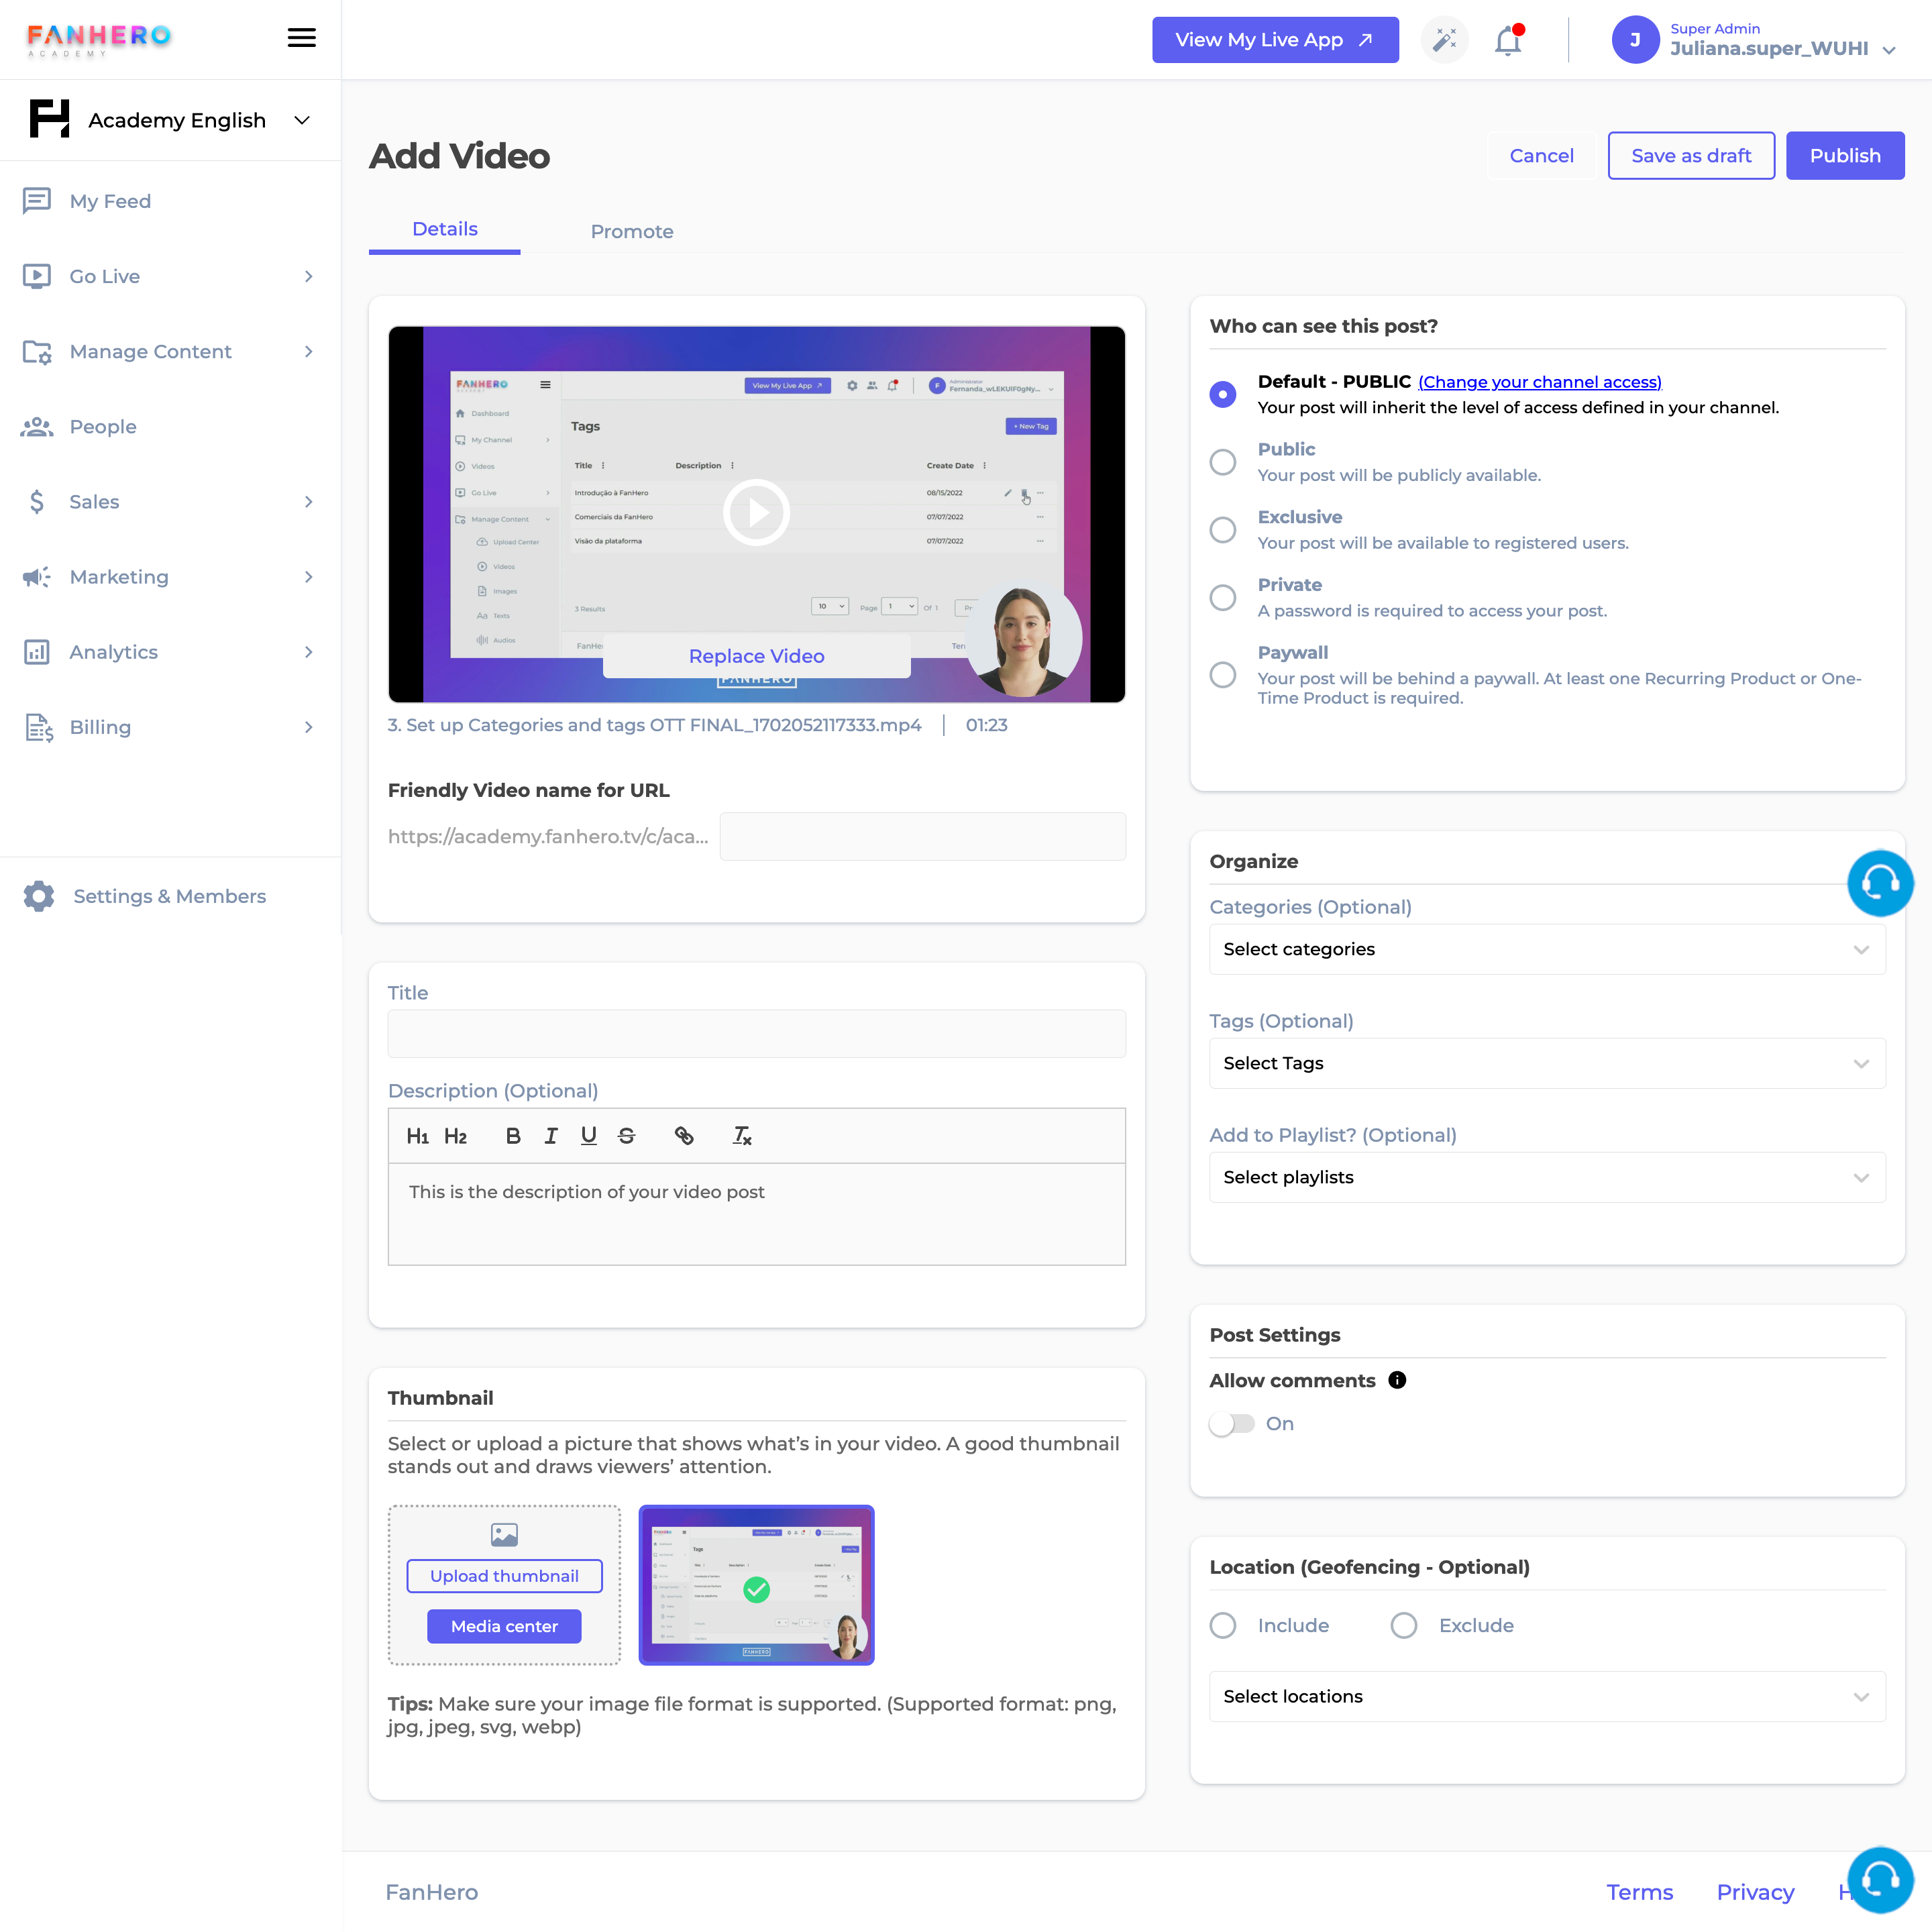Switch to the Details tab
1932x1932 pixels.
444,230
